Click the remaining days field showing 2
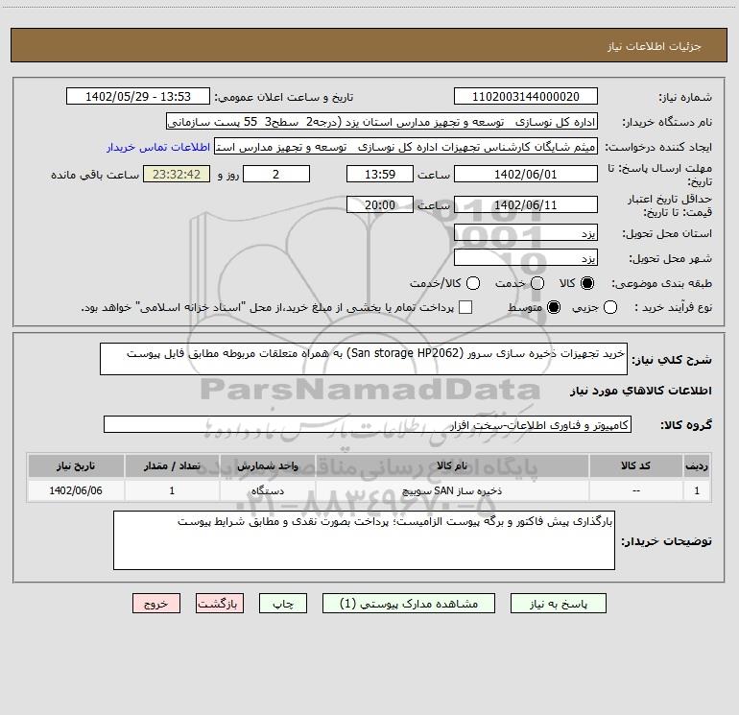 276,174
